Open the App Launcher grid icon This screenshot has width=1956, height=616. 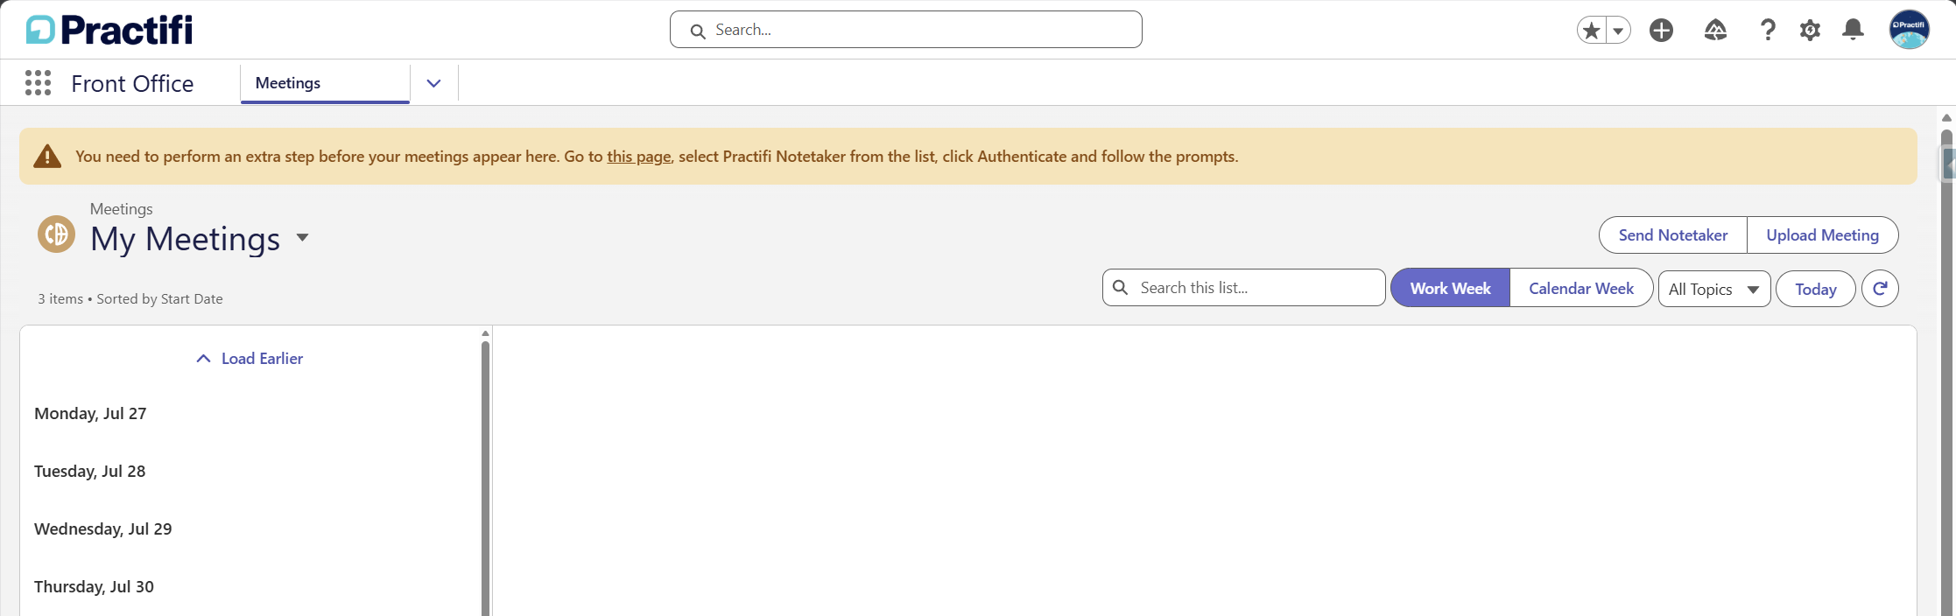click(38, 83)
